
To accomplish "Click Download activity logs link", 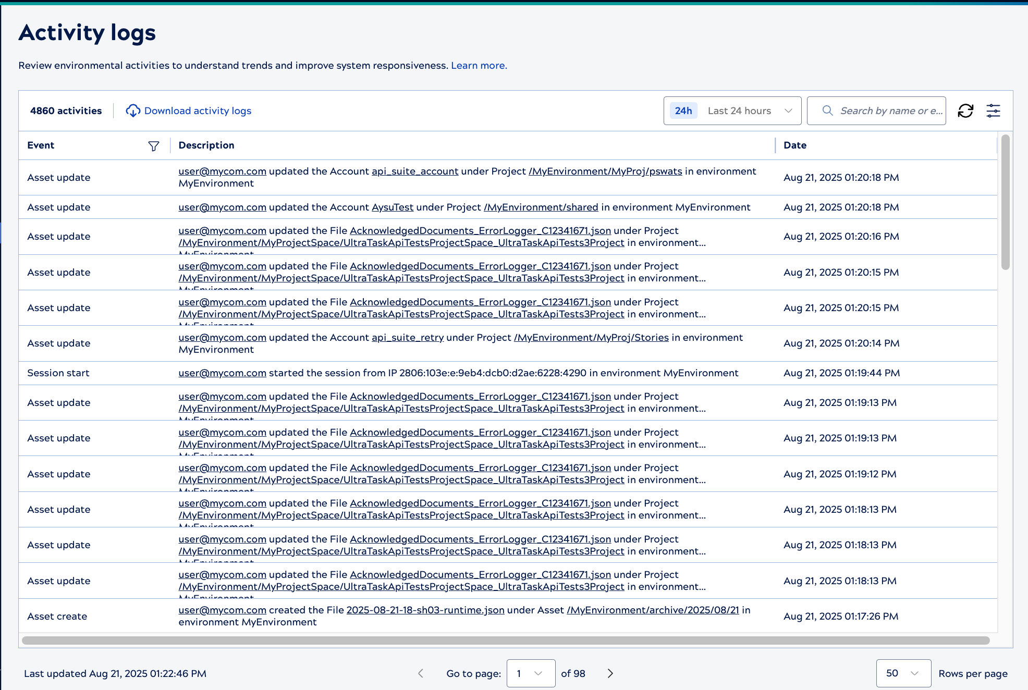I will point(198,110).
